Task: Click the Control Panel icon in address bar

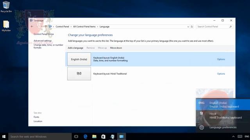Action: 50,26
